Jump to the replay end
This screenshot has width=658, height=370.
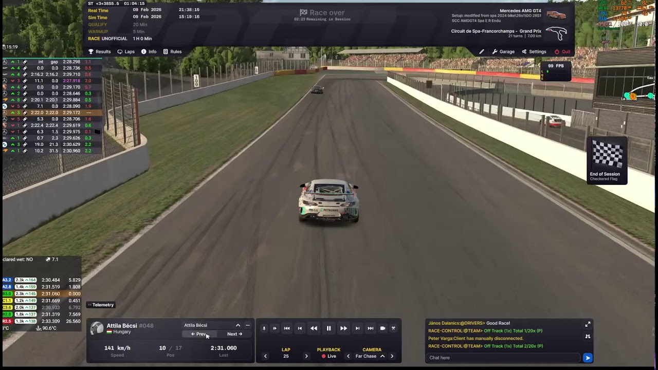tap(370, 328)
